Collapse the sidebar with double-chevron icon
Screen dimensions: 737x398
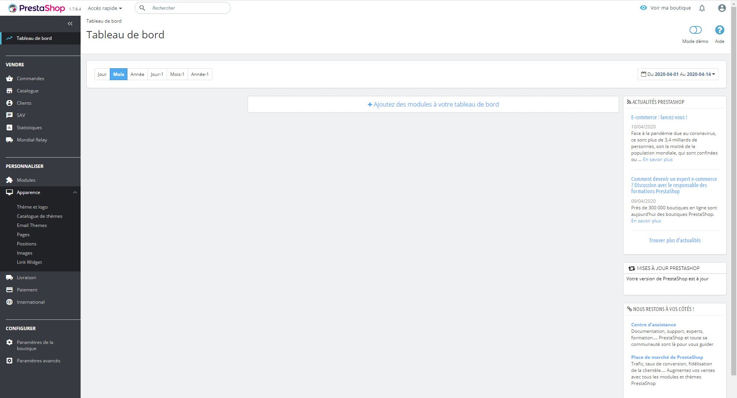coord(70,24)
